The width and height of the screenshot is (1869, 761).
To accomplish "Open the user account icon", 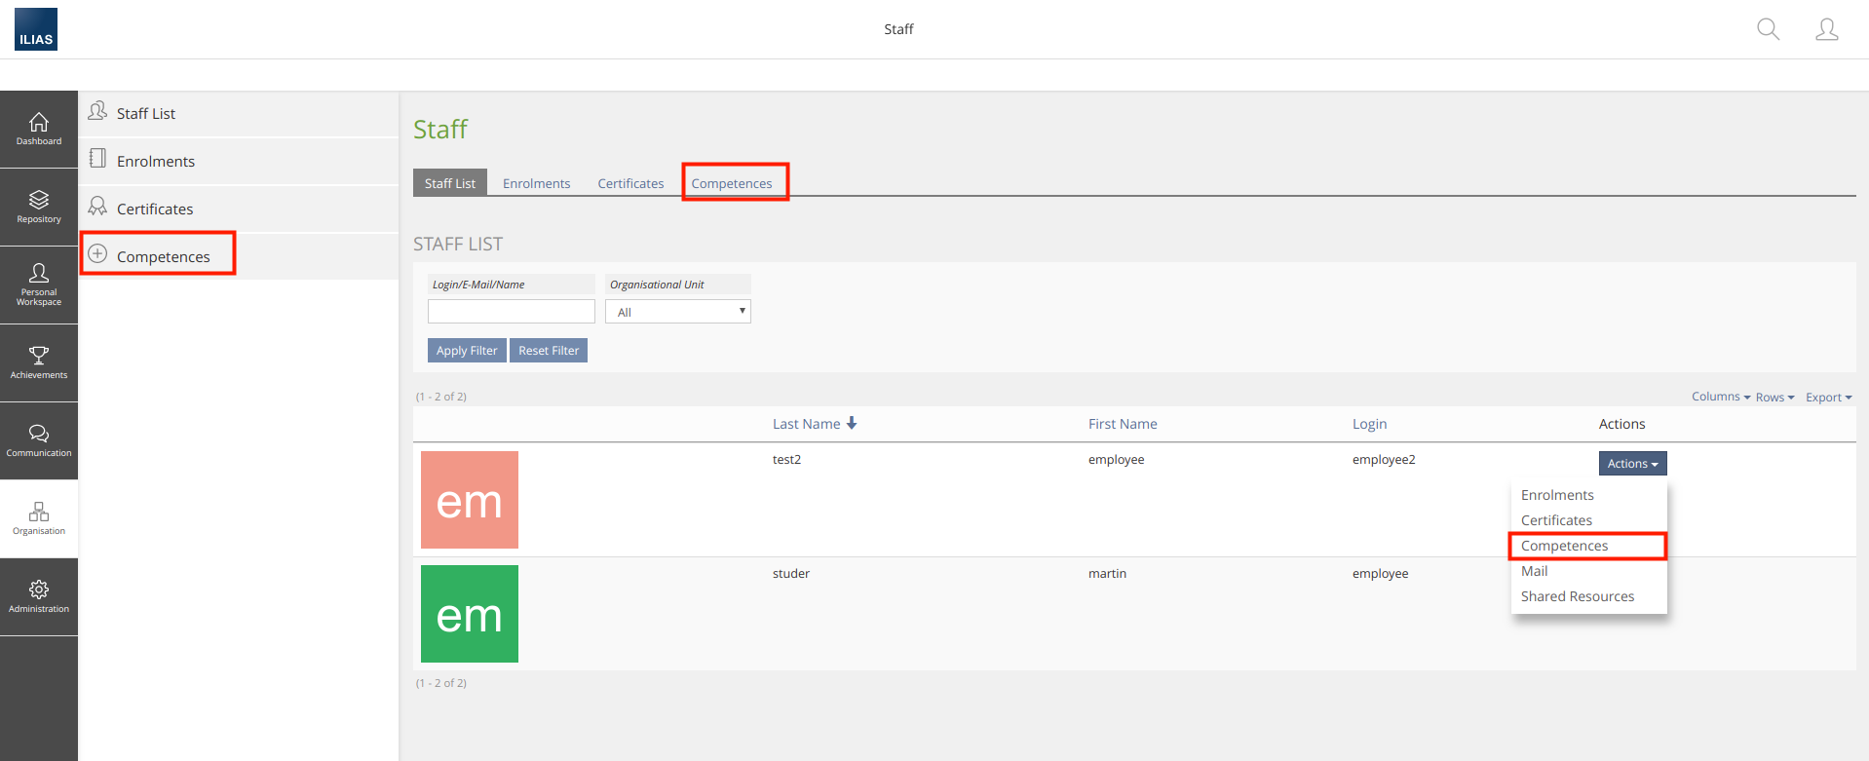I will click(x=1826, y=29).
